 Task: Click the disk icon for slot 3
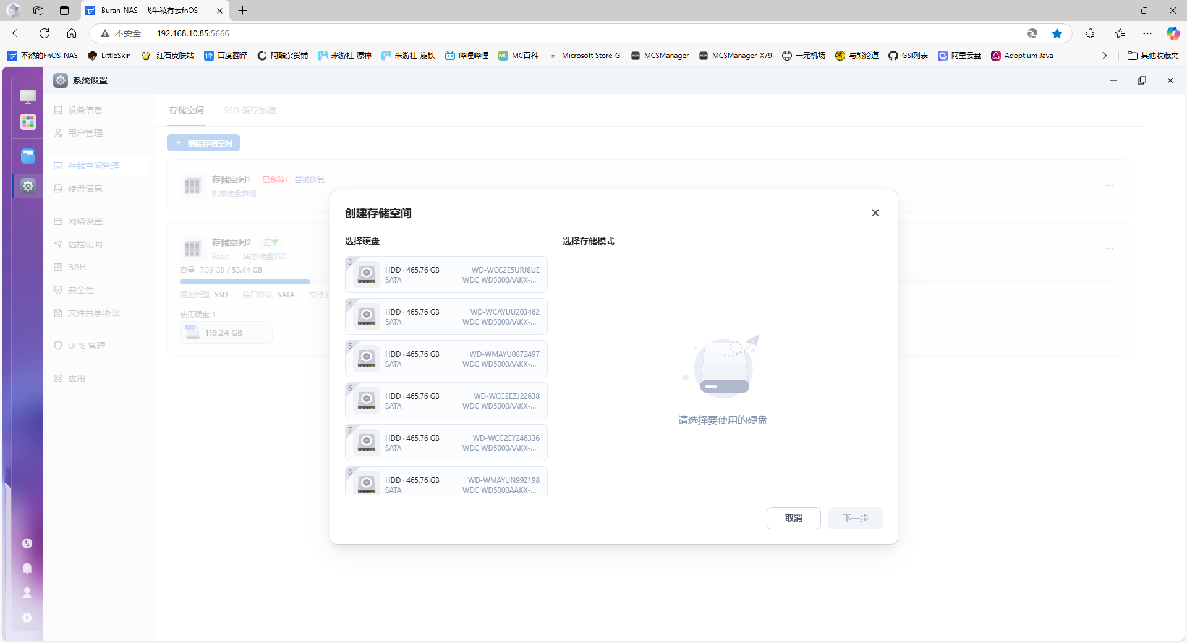367,274
